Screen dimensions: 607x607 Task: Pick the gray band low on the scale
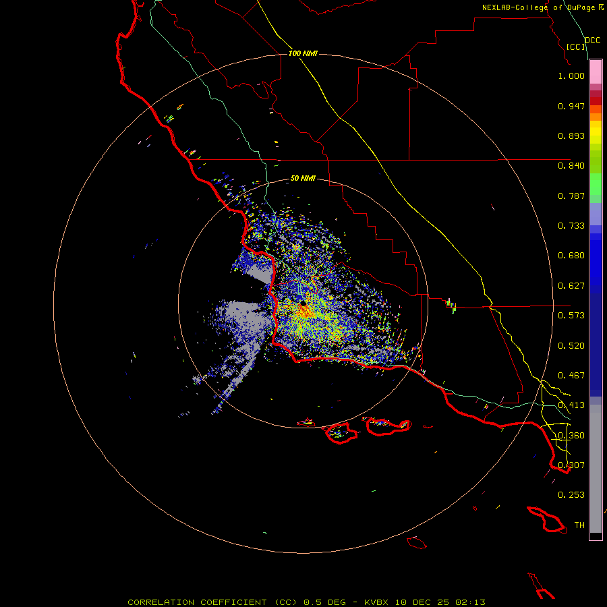pyautogui.click(x=596, y=469)
